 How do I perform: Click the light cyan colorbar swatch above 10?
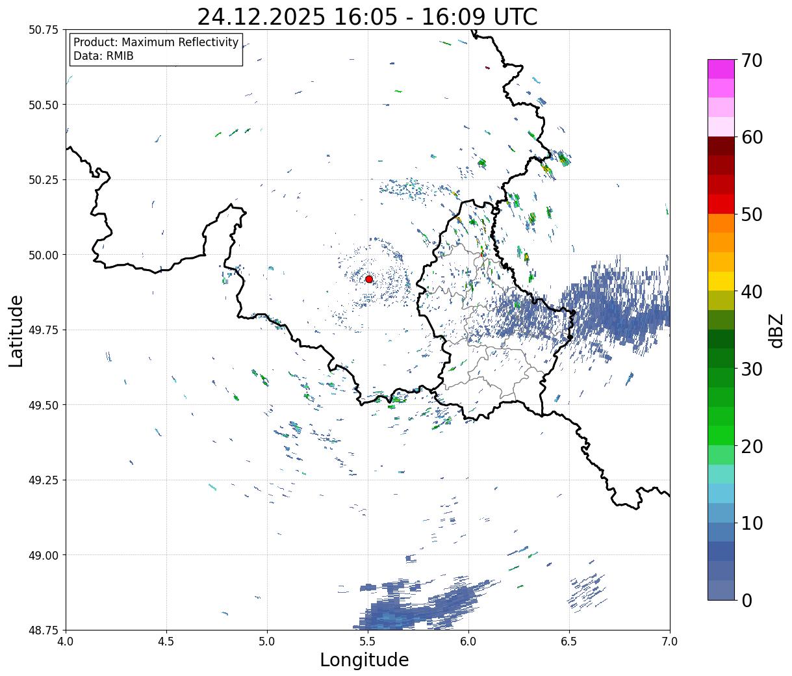pyautogui.click(x=721, y=493)
